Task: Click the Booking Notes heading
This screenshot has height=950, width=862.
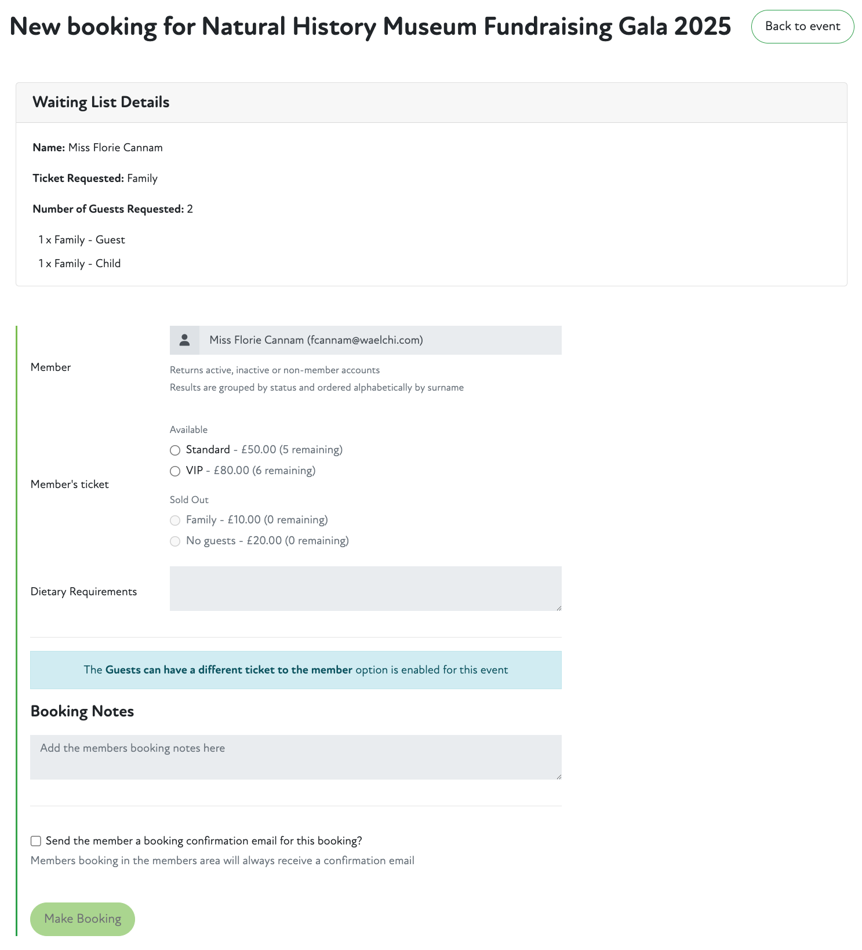Action: tap(82, 711)
